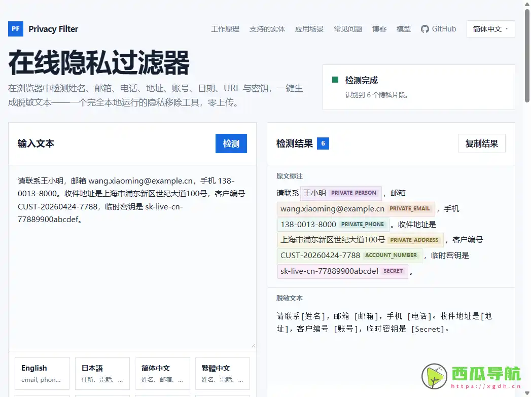The height and width of the screenshot is (397, 531).
Task: Open the 工作原理 nav item
Action: pyautogui.click(x=225, y=29)
